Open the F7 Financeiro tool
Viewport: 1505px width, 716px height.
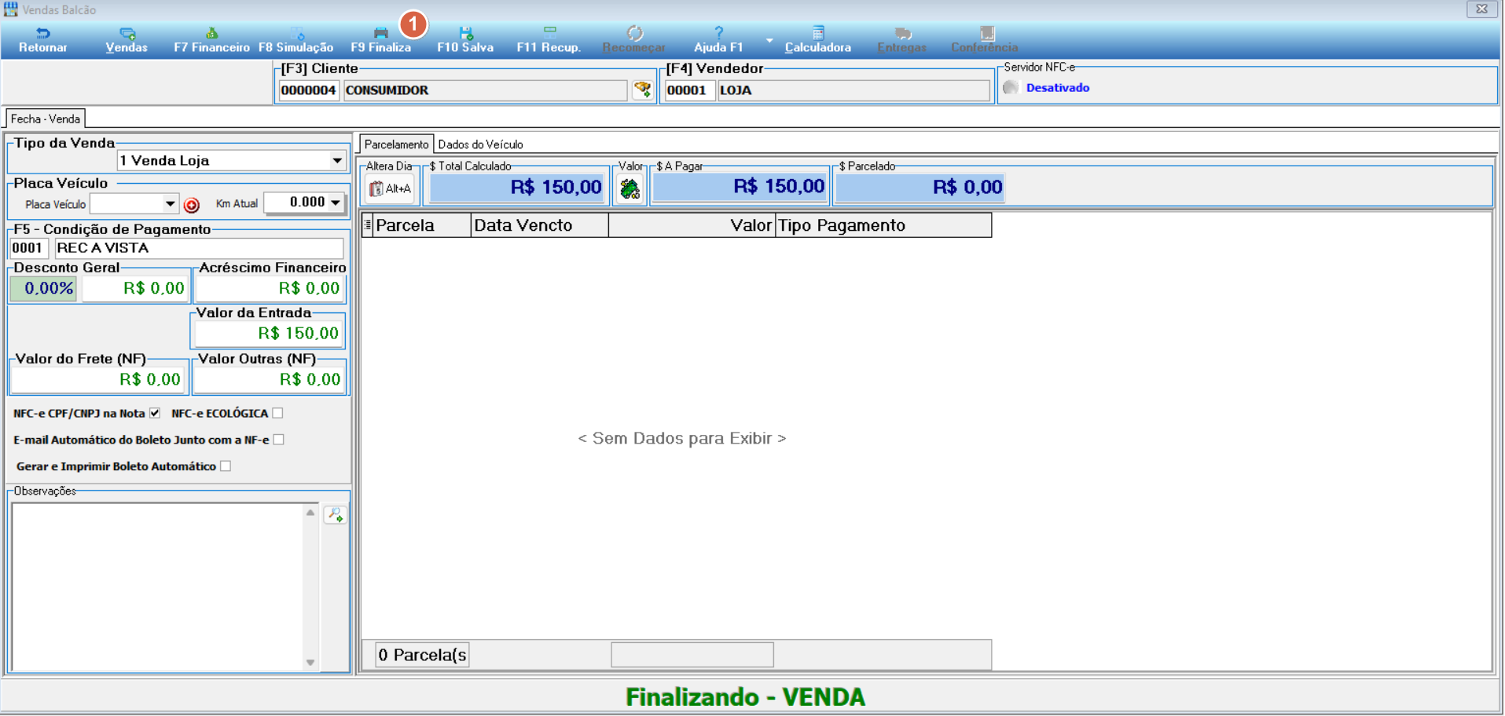click(x=211, y=40)
